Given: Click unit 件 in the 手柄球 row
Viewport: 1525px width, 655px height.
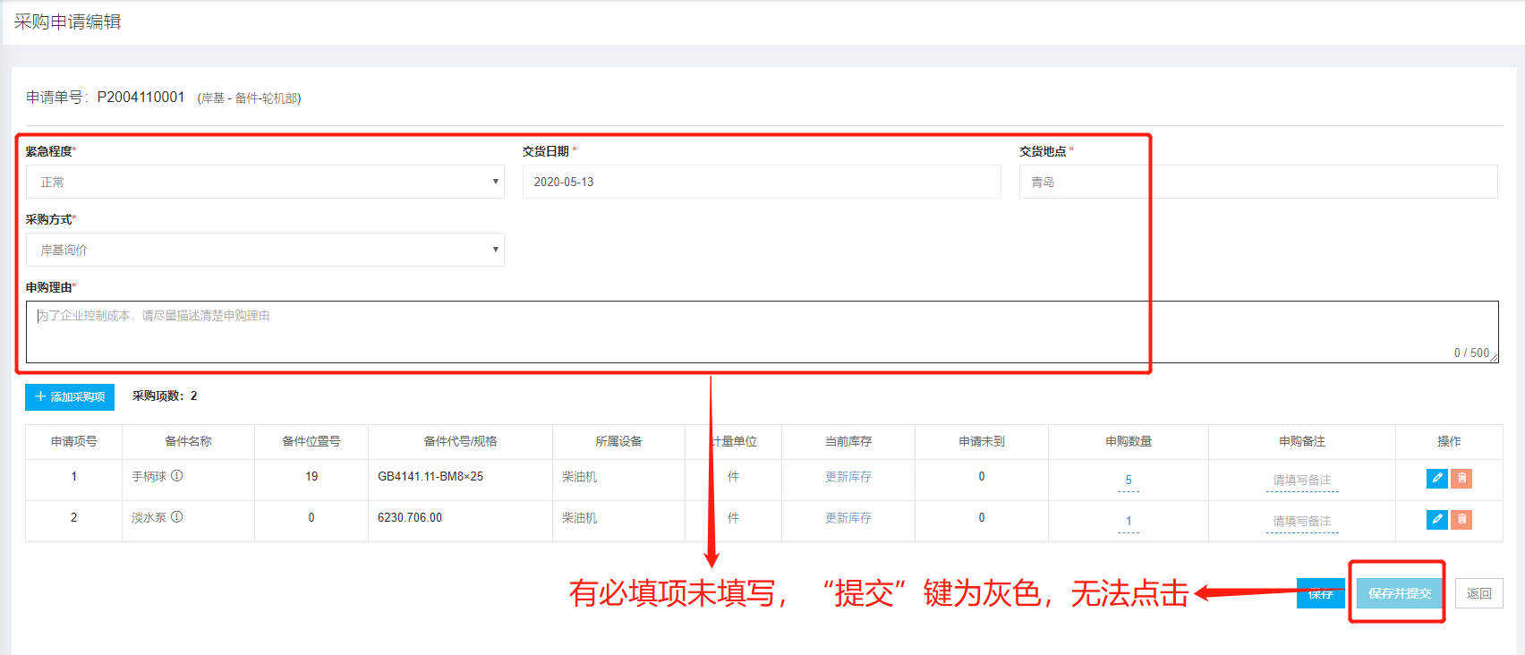Looking at the screenshot, I should [733, 477].
